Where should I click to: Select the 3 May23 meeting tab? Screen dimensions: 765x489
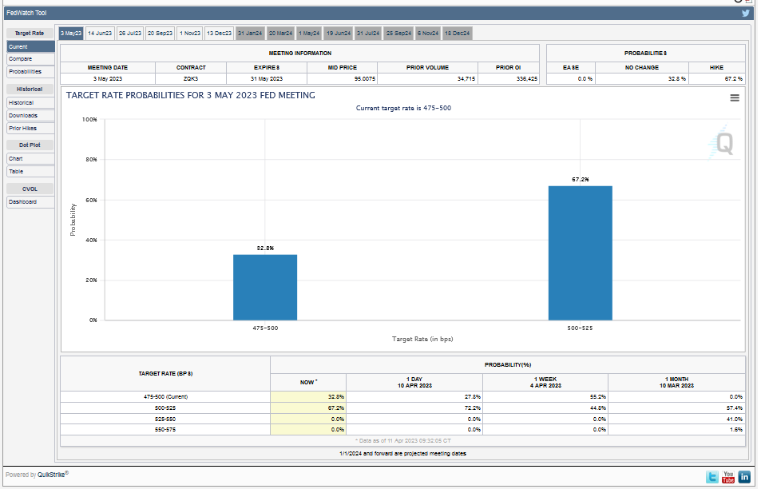click(x=71, y=34)
